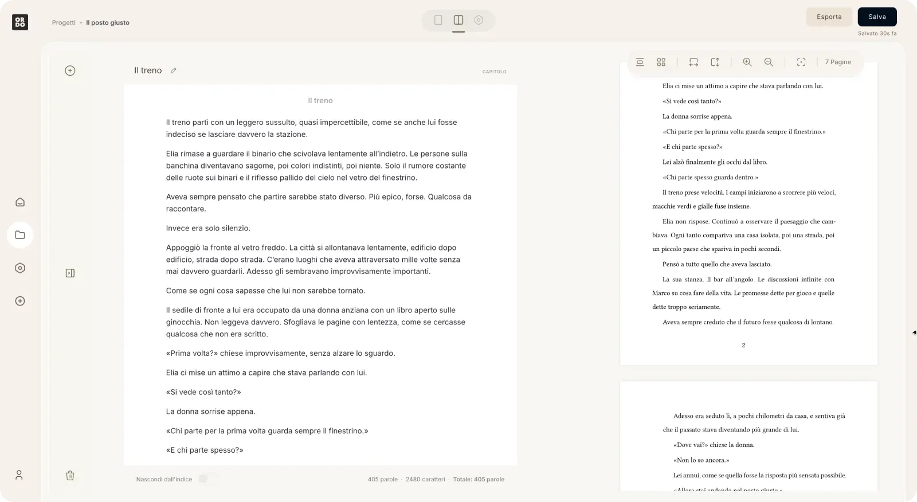Click preview line «Dove vai?» chiese la donna
Screen dimensions: 917x502
click(714, 445)
